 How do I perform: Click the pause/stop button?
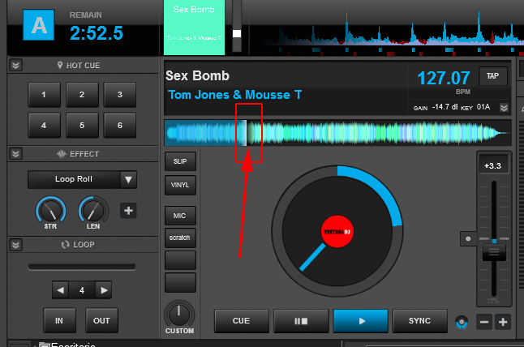(x=301, y=321)
